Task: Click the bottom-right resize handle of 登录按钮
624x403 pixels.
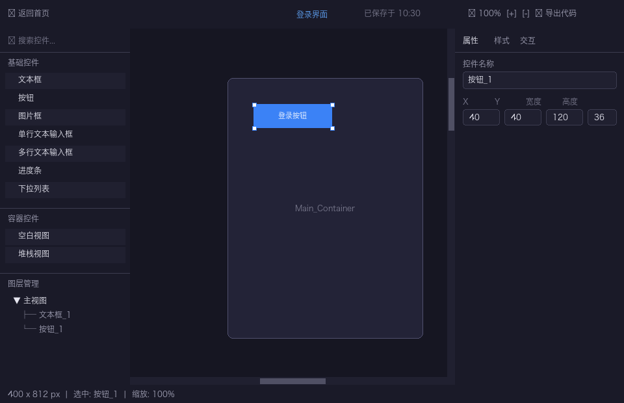Action: [332, 128]
